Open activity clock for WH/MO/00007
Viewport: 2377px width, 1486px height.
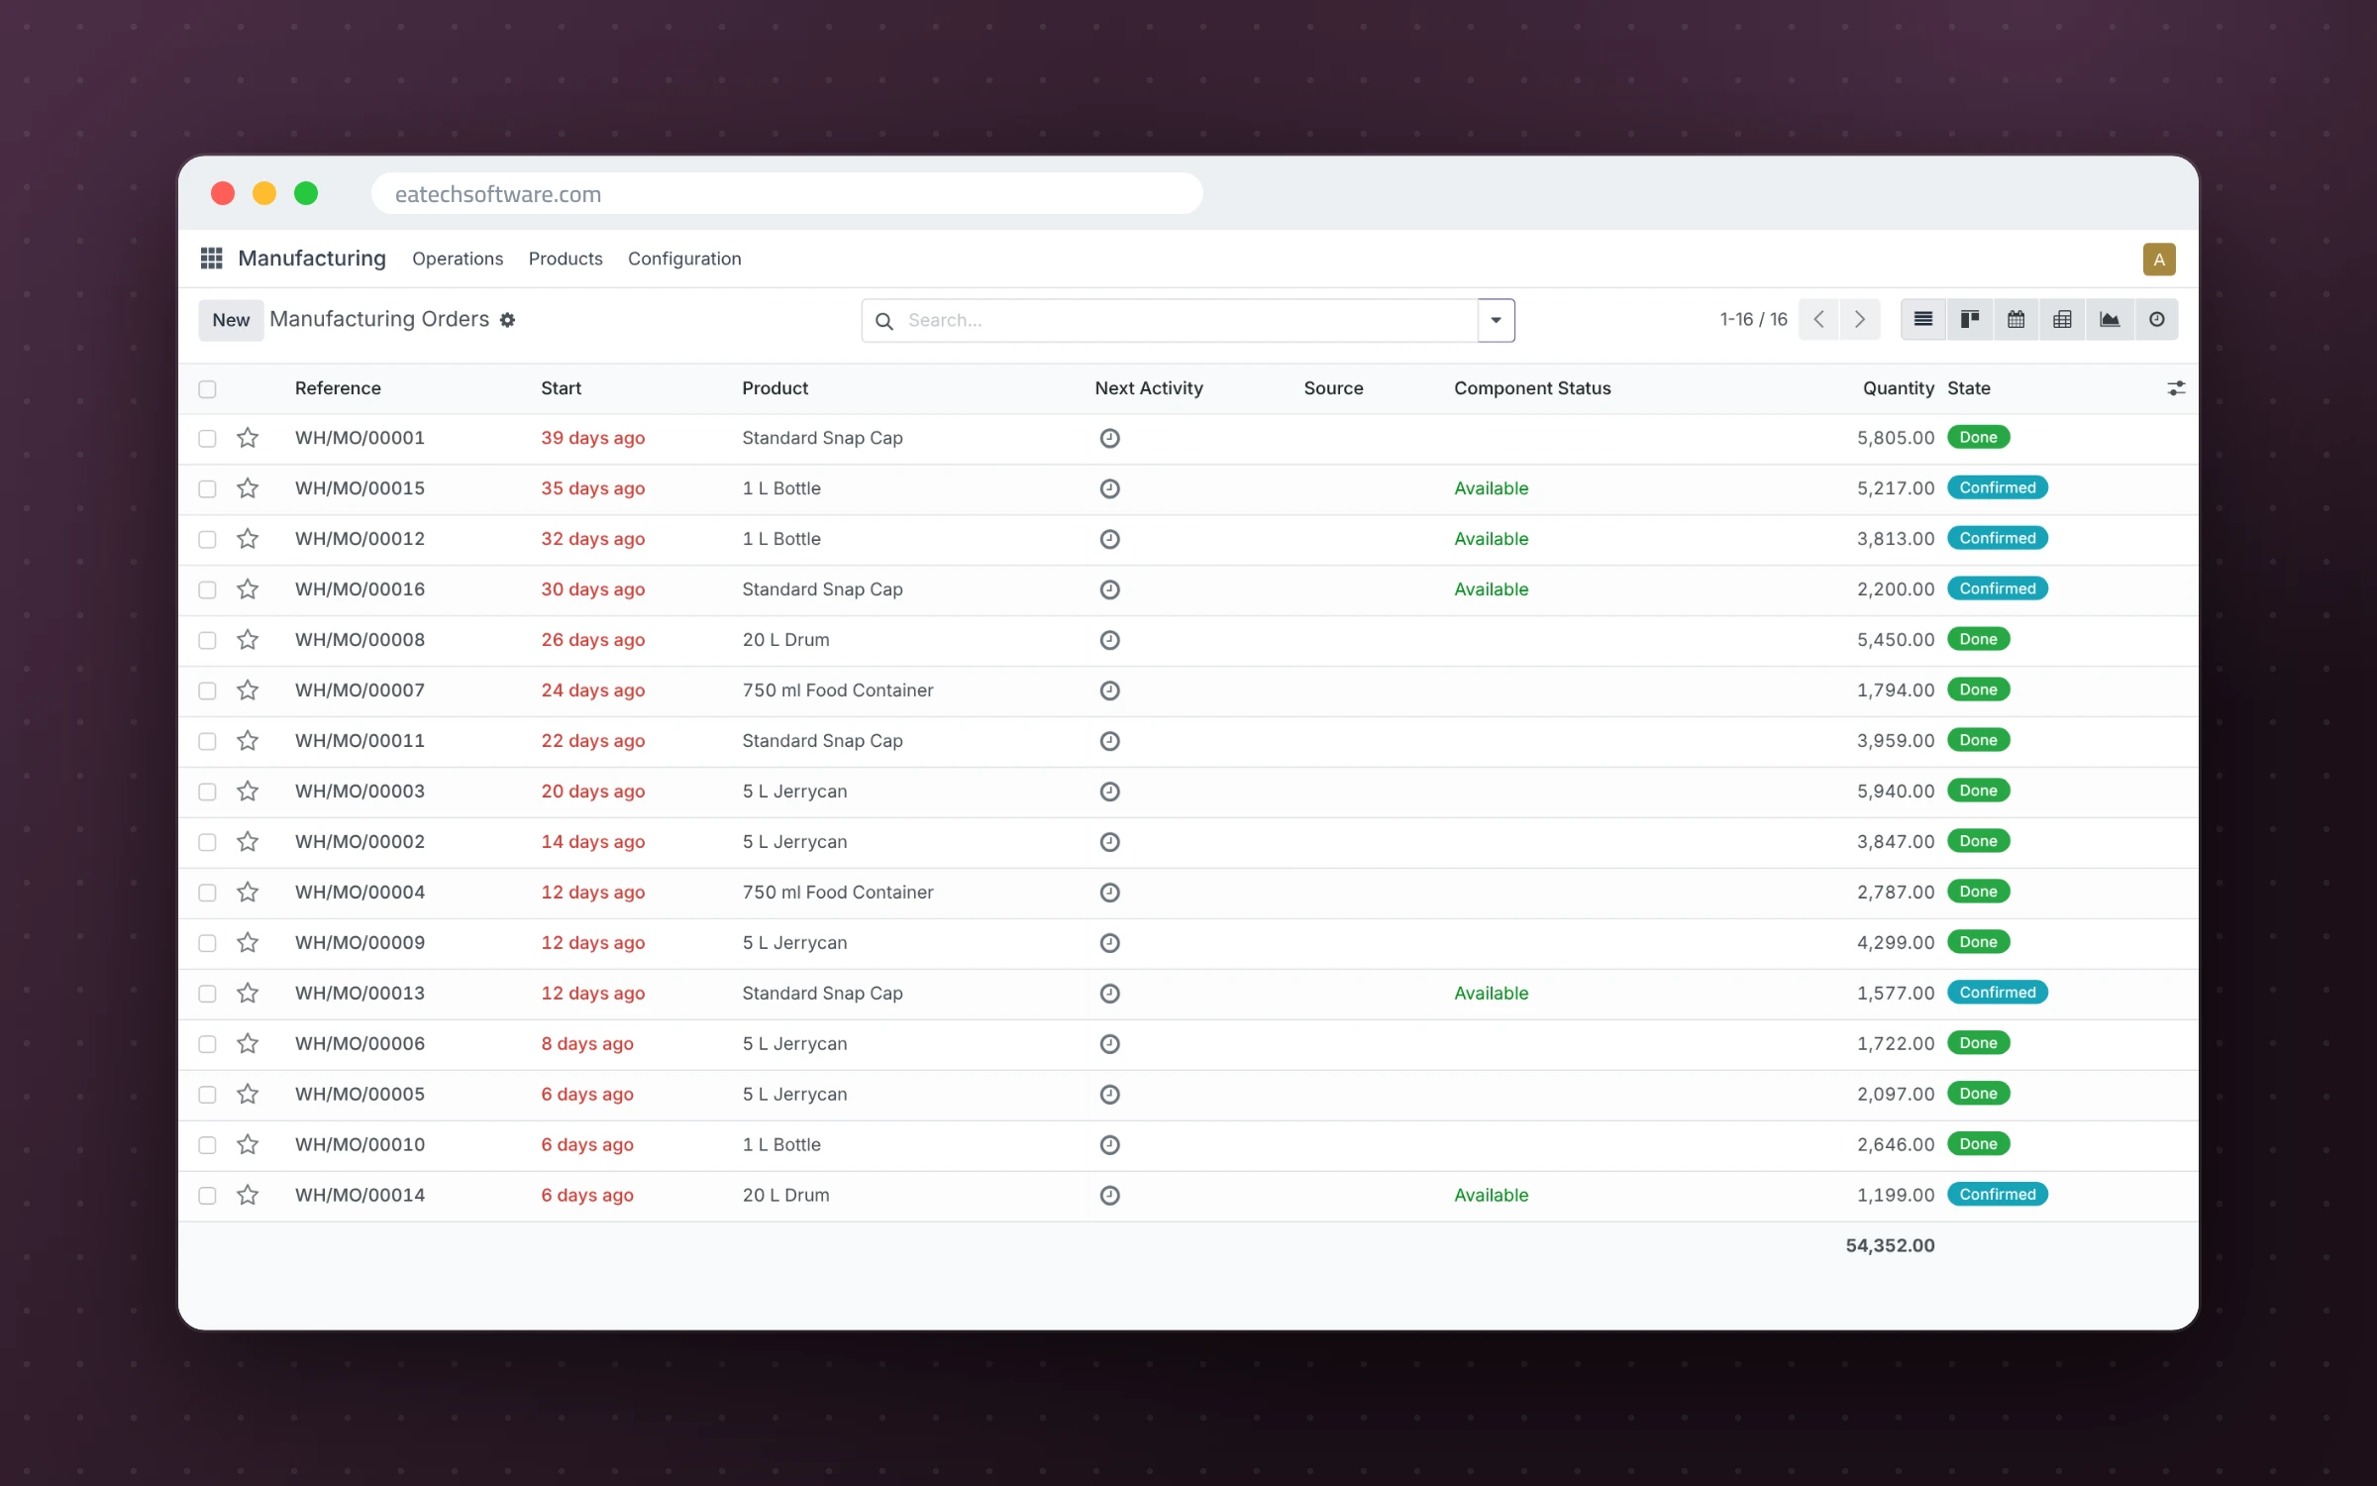(1110, 690)
